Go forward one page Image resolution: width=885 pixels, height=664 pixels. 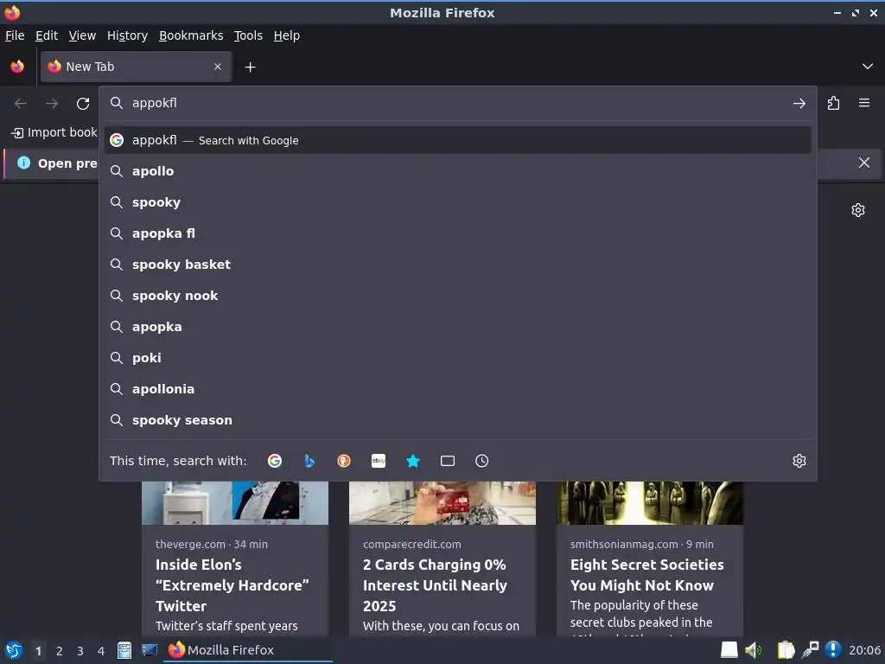coord(52,104)
